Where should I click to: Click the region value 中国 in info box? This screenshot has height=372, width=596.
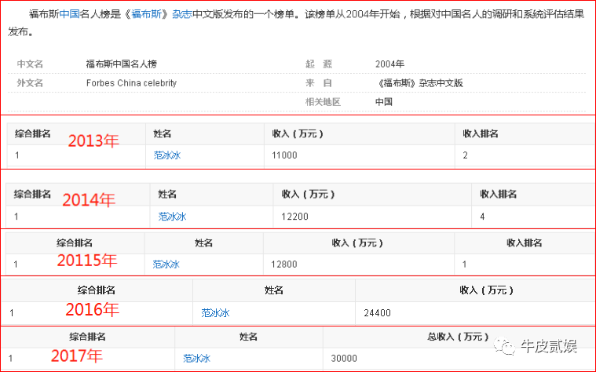384,102
